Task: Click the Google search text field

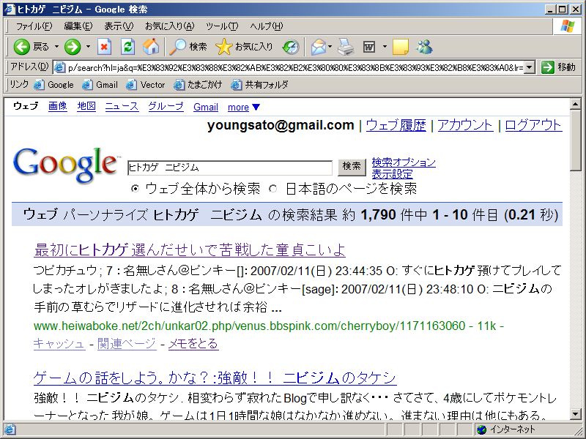Action: 230,168
